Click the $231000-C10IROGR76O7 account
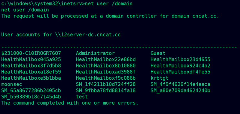 31,53
